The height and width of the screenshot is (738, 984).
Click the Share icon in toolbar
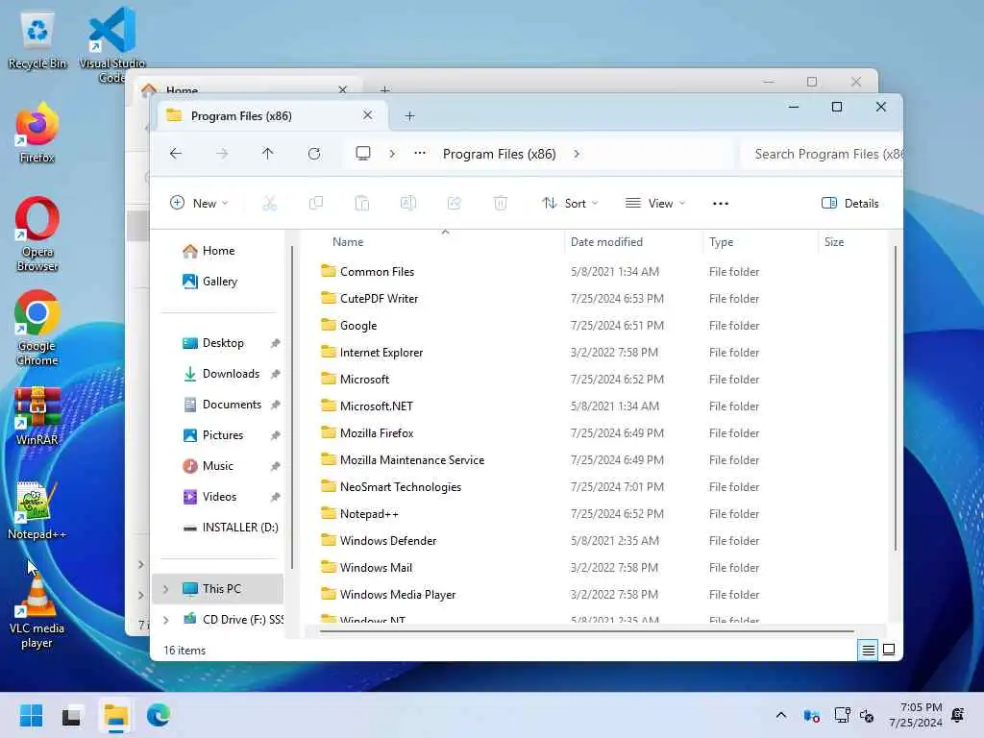(454, 204)
